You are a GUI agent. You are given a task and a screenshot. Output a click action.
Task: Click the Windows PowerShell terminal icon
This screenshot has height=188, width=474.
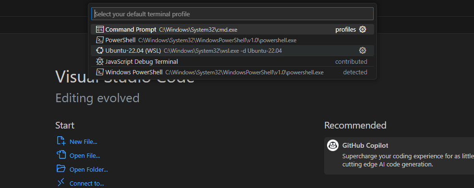(100, 72)
